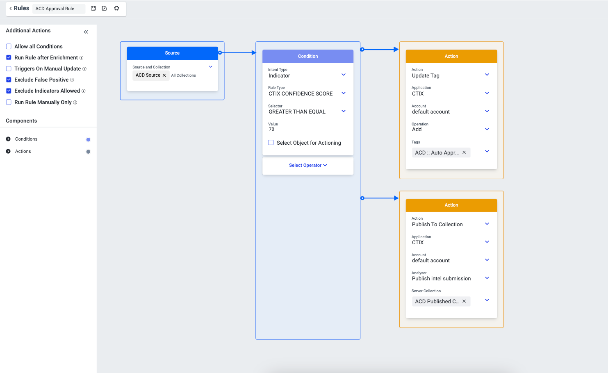This screenshot has height=373, width=608.
Task: Edit the ACD Approval Rule name field
Action: [x=58, y=9]
